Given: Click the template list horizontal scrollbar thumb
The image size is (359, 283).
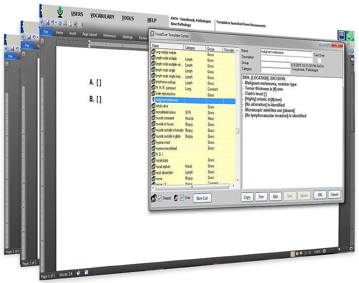Looking at the screenshot, I should coord(192,187).
